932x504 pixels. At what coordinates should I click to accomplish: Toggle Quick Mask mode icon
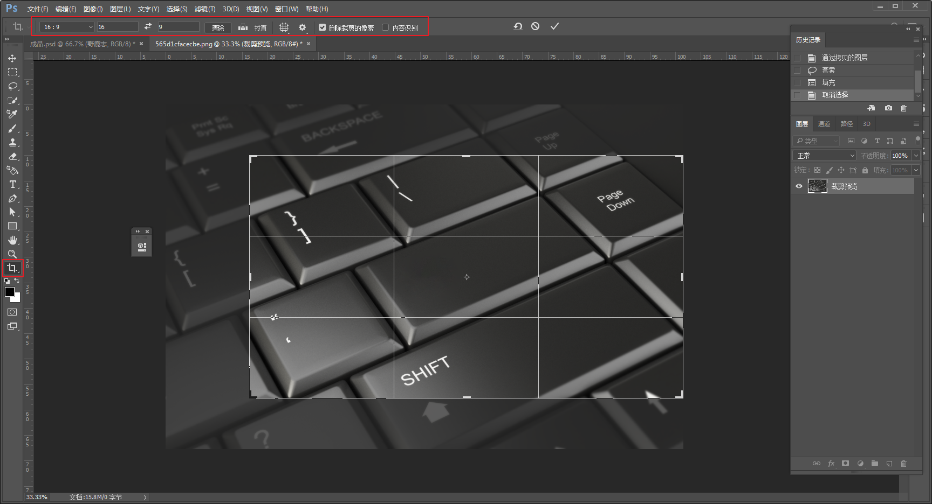(12, 312)
